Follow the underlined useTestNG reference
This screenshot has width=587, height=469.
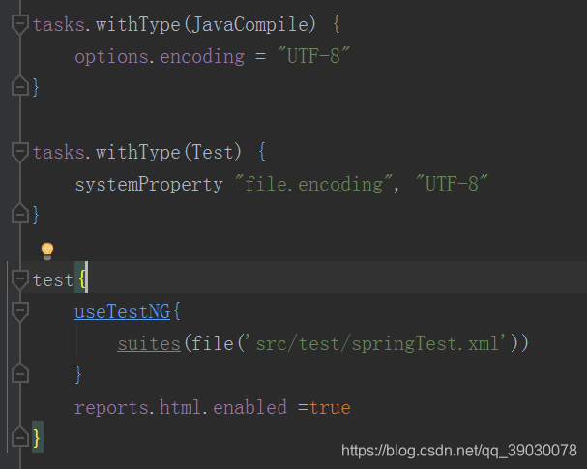click(x=123, y=311)
